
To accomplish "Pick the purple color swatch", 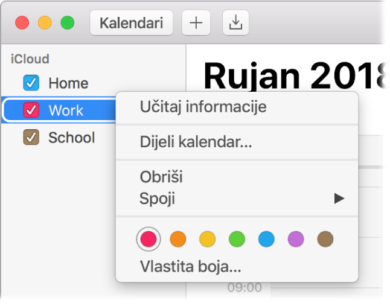I will coord(296,239).
